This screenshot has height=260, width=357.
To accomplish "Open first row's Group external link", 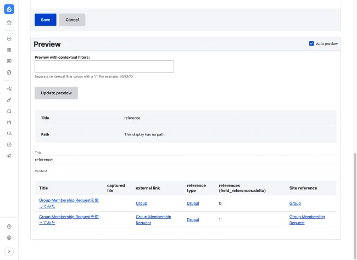I will 141,204.
